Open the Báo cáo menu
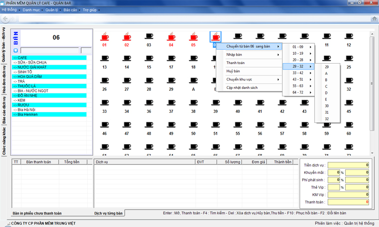 (x=71, y=10)
